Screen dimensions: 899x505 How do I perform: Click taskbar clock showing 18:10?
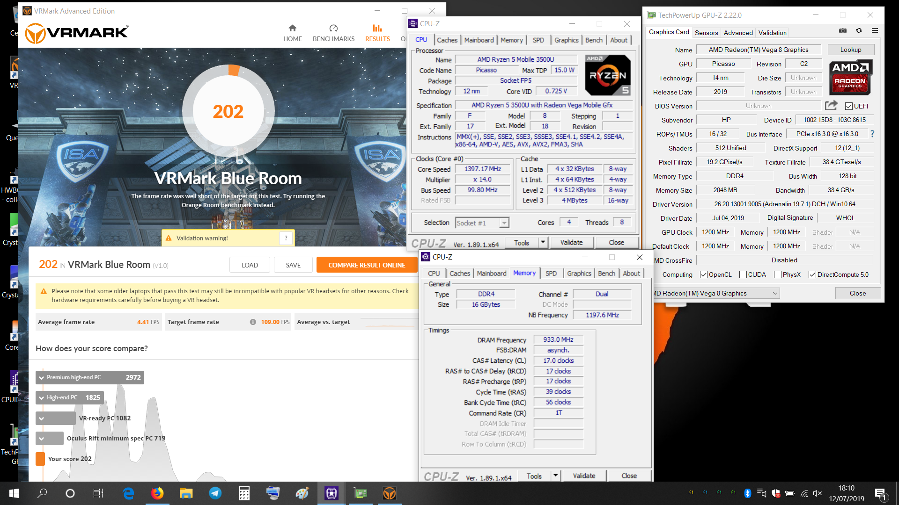click(x=846, y=493)
